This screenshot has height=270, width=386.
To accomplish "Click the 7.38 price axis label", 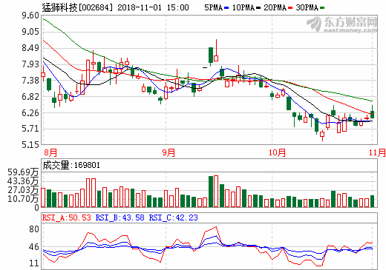I will click(30, 81).
